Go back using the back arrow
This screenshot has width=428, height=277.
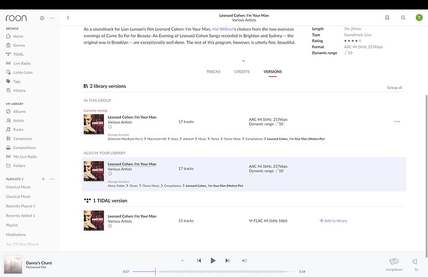tap(68, 18)
